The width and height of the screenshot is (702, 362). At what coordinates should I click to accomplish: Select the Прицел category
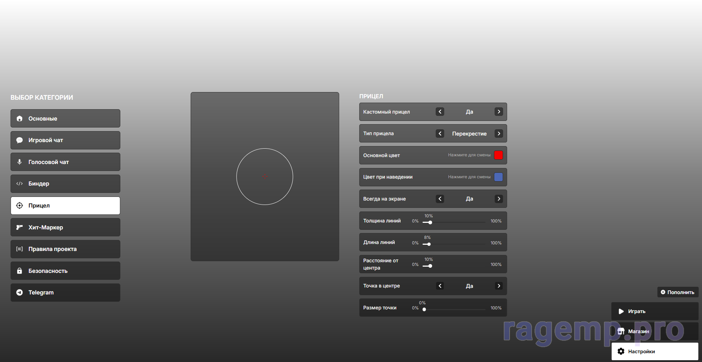point(65,206)
